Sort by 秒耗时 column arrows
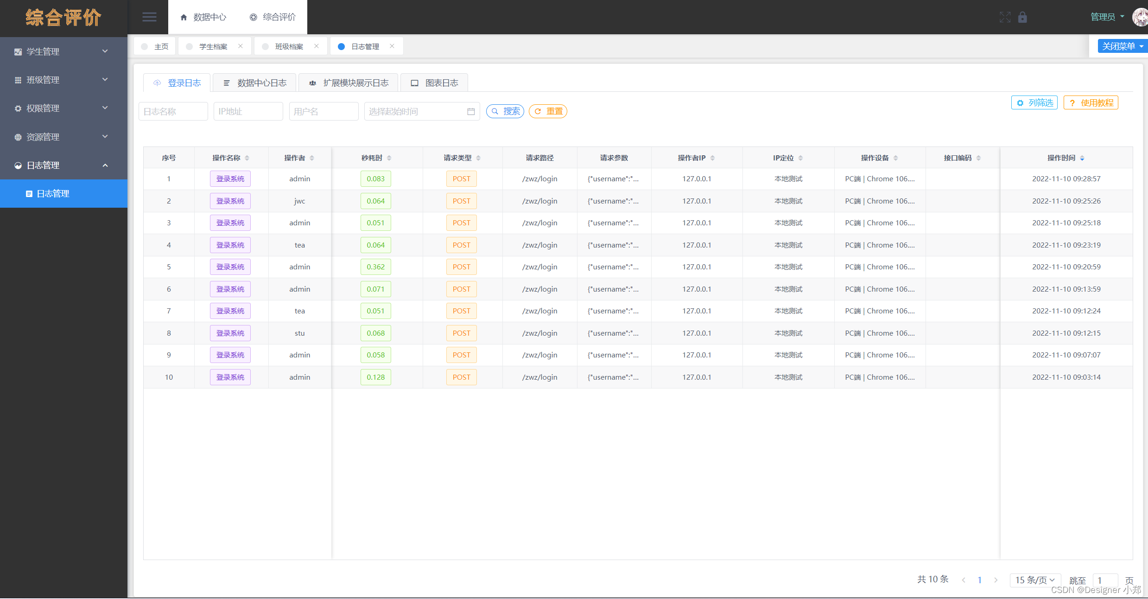The width and height of the screenshot is (1148, 599). tap(389, 158)
